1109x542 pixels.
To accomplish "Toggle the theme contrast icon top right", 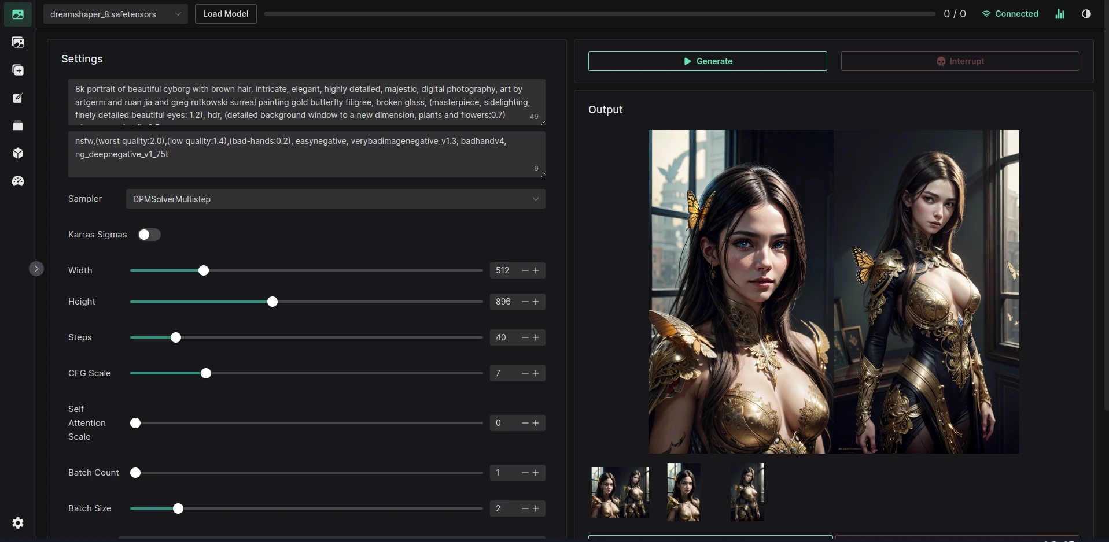I will pos(1086,14).
